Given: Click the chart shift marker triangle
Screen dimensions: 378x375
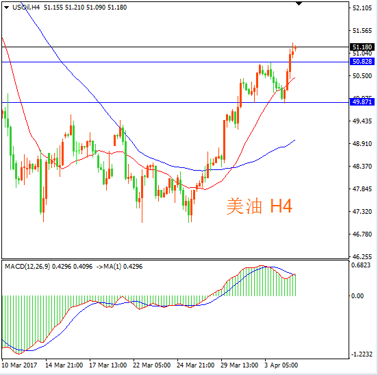Looking at the screenshot, I should tap(299, 3).
